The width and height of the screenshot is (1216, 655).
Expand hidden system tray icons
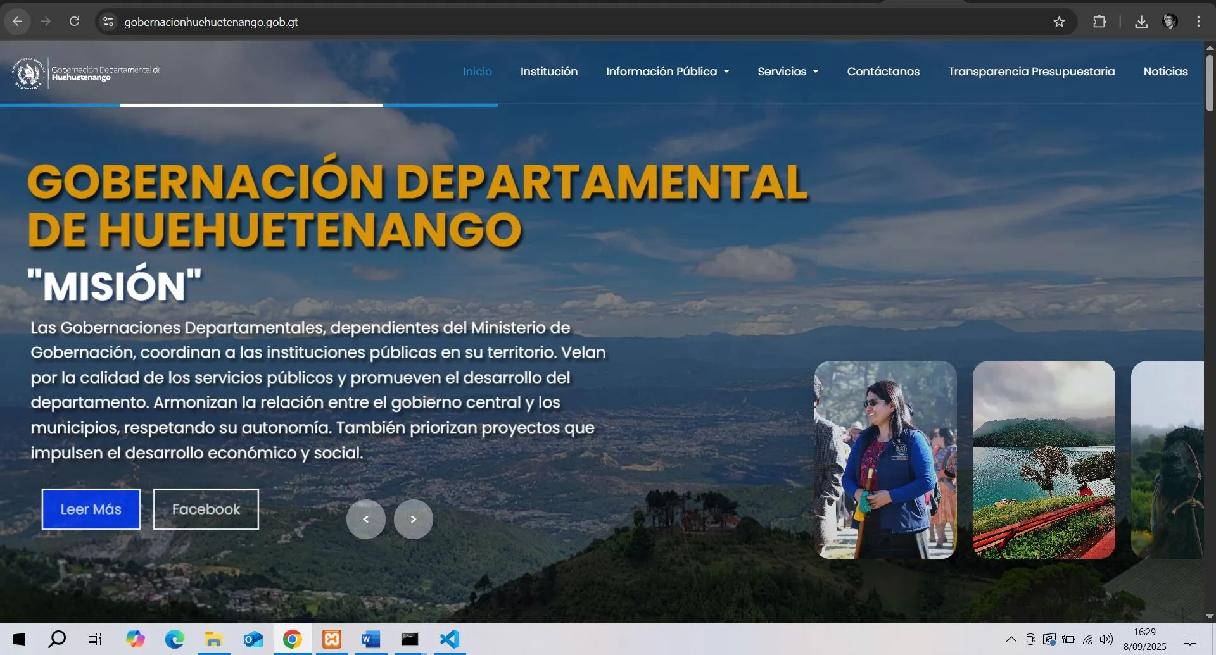click(x=1011, y=639)
